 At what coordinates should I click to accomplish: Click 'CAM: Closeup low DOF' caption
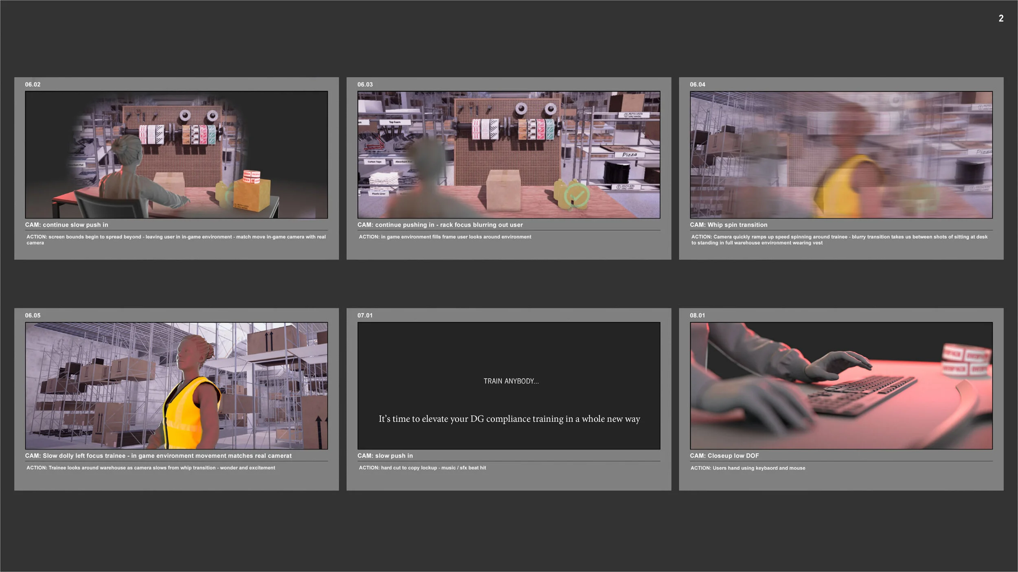click(x=724, y=456)
